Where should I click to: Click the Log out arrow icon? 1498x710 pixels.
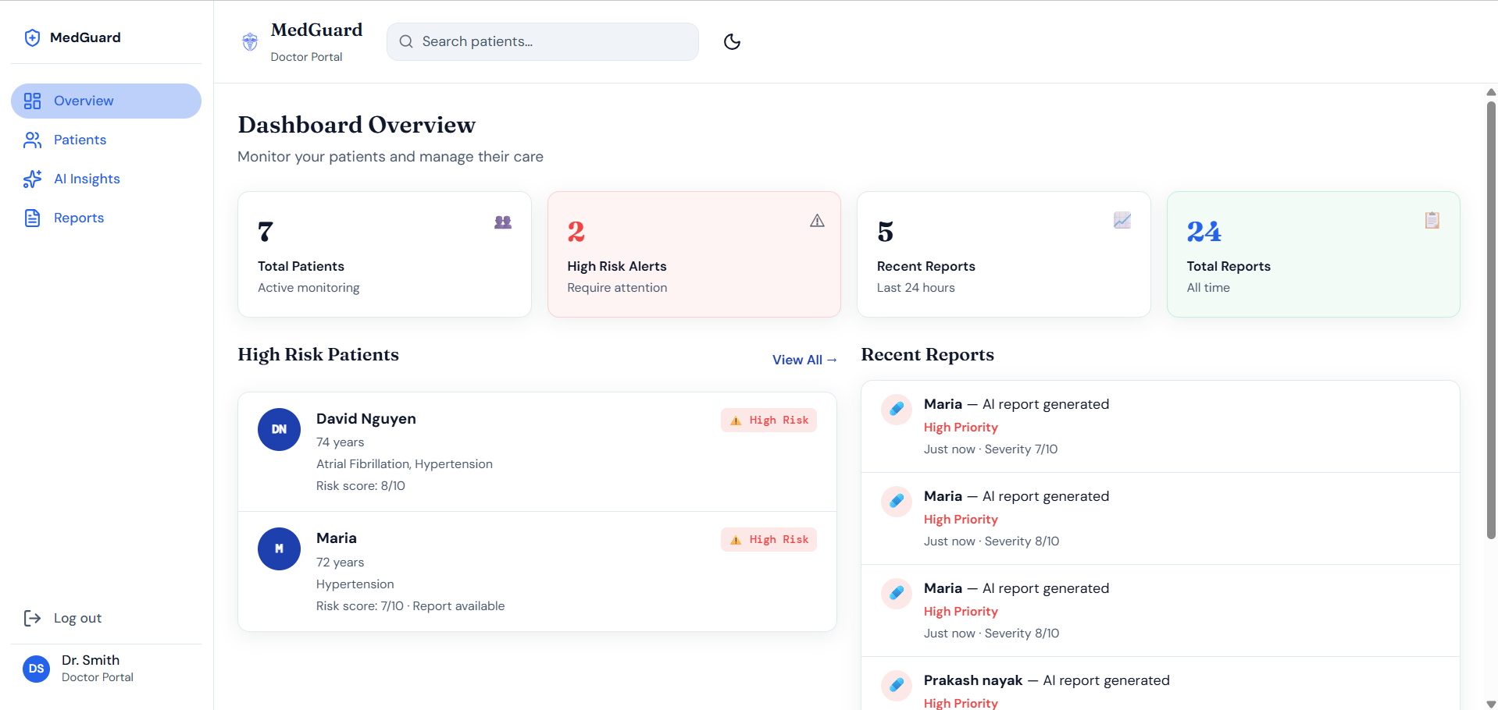tap(32, 618)
